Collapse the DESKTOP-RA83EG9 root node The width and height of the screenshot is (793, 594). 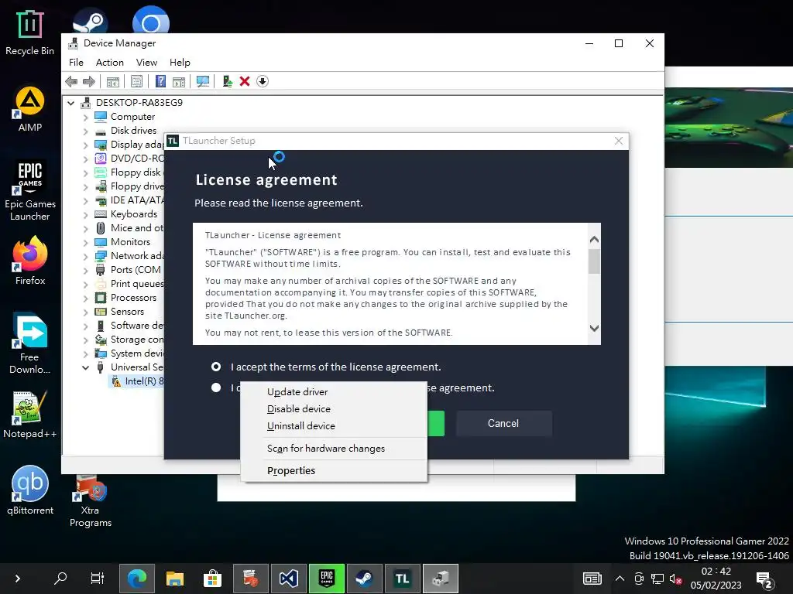click(70, 103)
